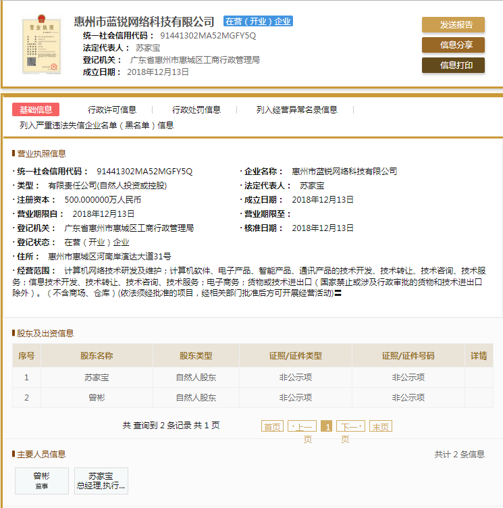Image resolution: width=503 pixels, height=508 pixels.
Task: Switch to the 行政许可信息 tab
Action: point(112,109)
